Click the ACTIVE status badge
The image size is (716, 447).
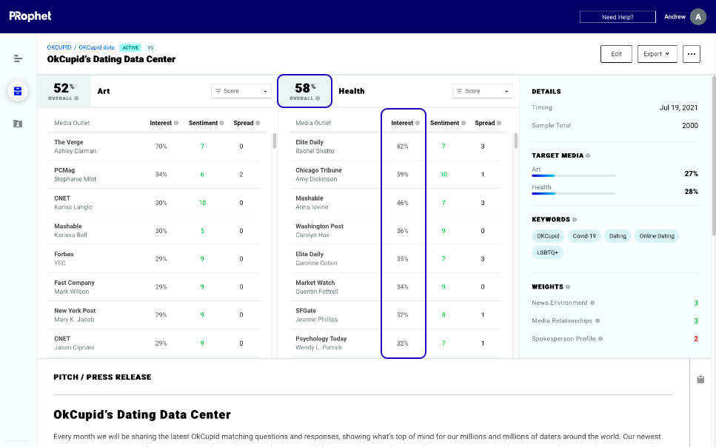[x=130, y=47]
